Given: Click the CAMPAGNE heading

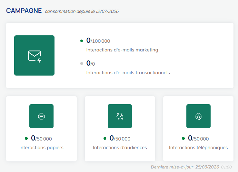Looking at the screenshot, I should (24, 11).
